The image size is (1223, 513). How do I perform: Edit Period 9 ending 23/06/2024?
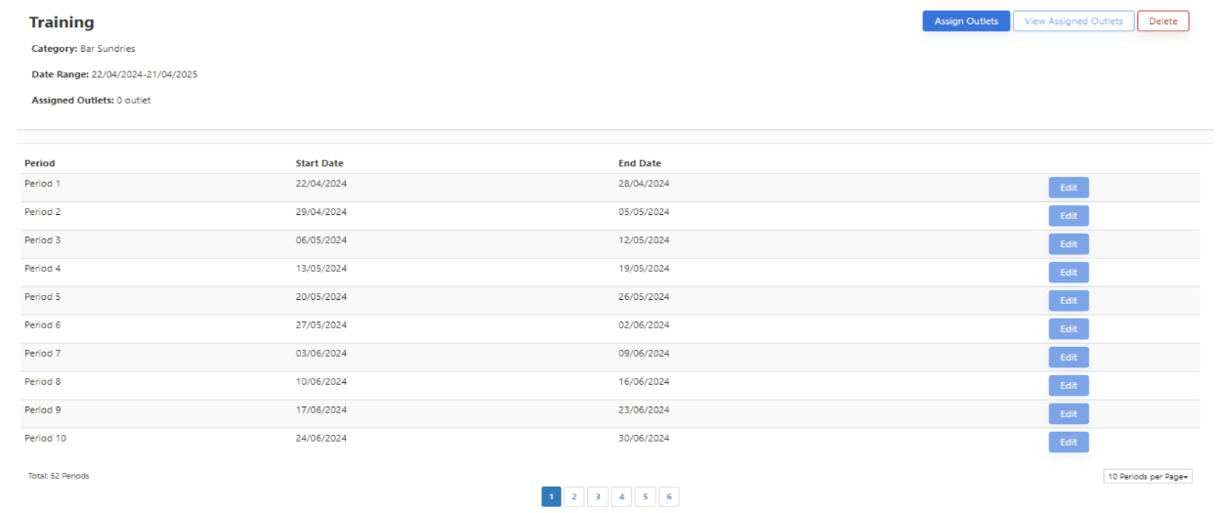(x=1068, y=414)
